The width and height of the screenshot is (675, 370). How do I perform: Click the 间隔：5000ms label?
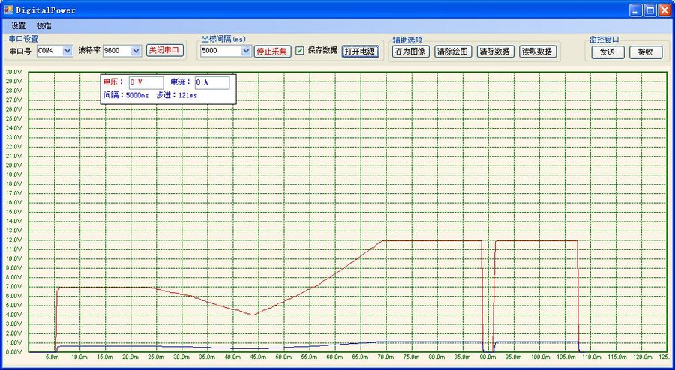pos(126,95)
